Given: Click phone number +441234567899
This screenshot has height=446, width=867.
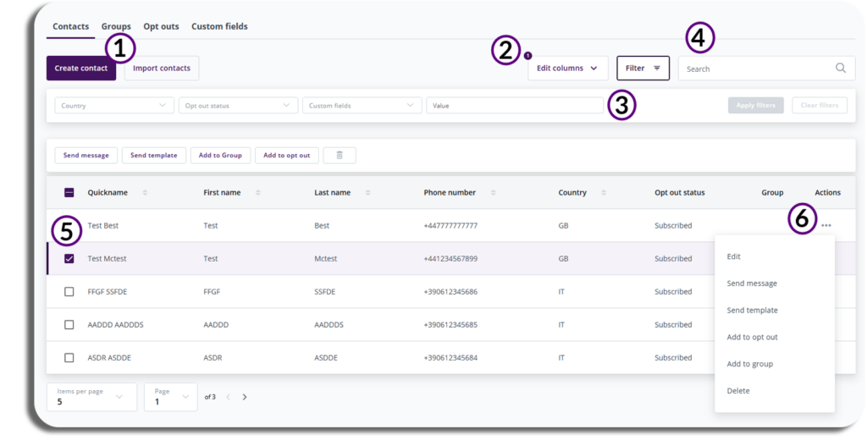Looking at the screenshot, I should 450,259.
